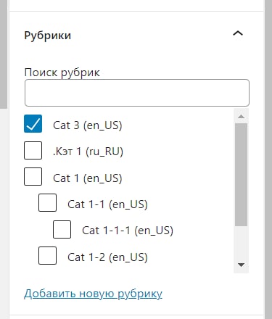
Task: Click the category list scrollbar thumb
Action: [241, 175]
